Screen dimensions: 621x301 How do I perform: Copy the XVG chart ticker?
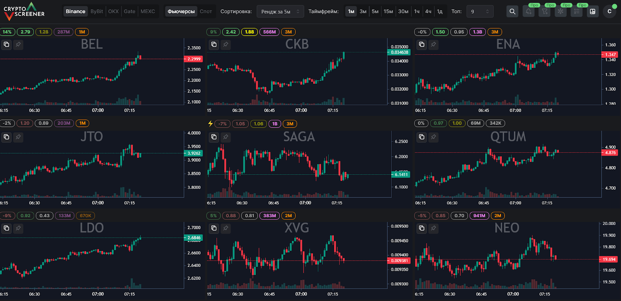pyautogui.click(x=214, y=228)
